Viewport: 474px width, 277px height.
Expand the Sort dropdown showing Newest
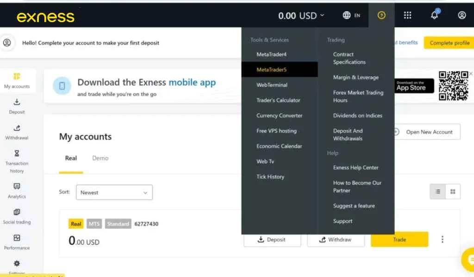pyautogui.click(x=114, y=192)
